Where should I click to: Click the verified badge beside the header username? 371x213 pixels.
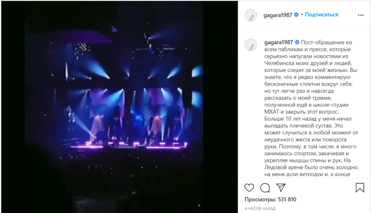296,15
